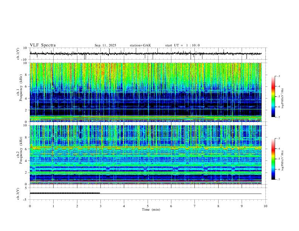Click the "8" tick on the Time axis
Screen dimensions: 299x231
pos(218,206)
